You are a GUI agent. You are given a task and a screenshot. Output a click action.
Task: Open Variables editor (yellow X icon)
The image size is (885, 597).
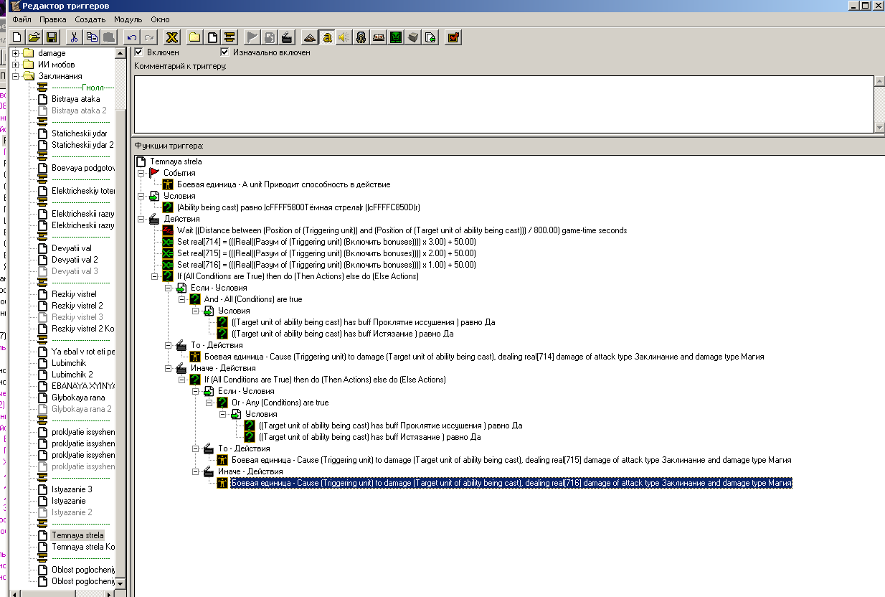pyautogui.click(x=172, y=37)
